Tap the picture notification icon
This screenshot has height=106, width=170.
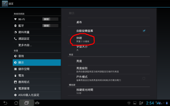click(x=135, y=103)
